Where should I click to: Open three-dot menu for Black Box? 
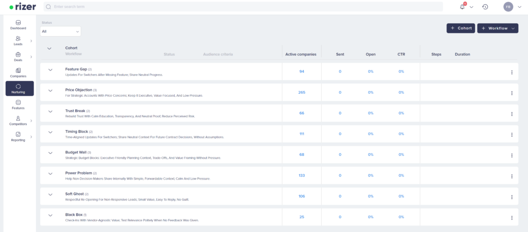(x=511, y=218)
